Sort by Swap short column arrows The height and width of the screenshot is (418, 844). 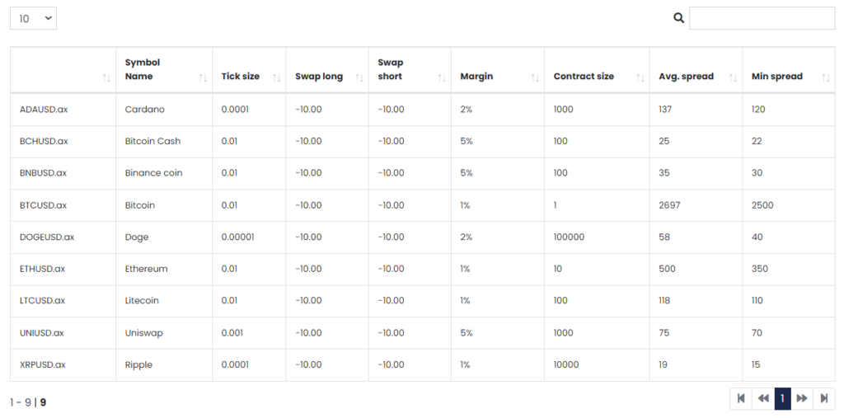[442, 78]
